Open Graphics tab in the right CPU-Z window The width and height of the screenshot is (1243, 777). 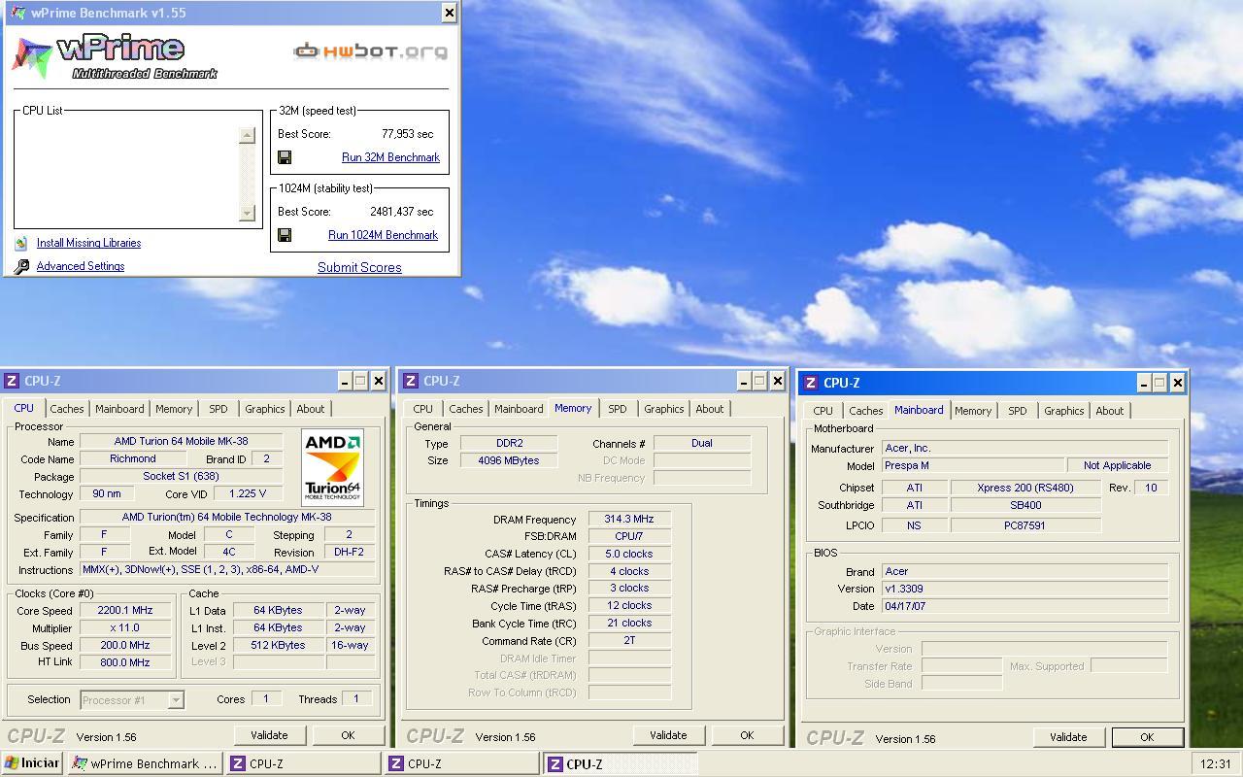1064,411
